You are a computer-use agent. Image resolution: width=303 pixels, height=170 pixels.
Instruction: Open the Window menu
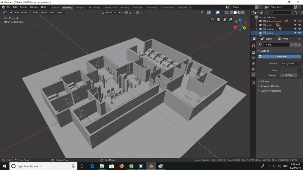coord(34,7)
